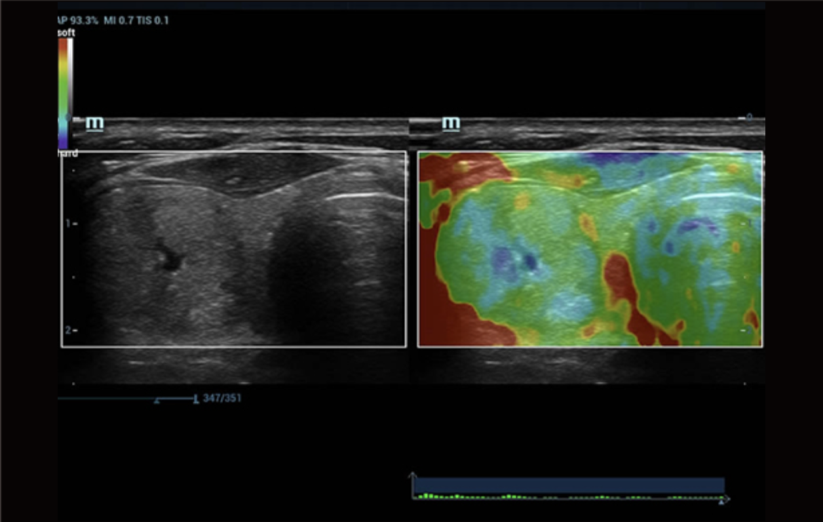Click the cine loop end marker by the frame counter
823x522 pixels.
coord(196,398)
